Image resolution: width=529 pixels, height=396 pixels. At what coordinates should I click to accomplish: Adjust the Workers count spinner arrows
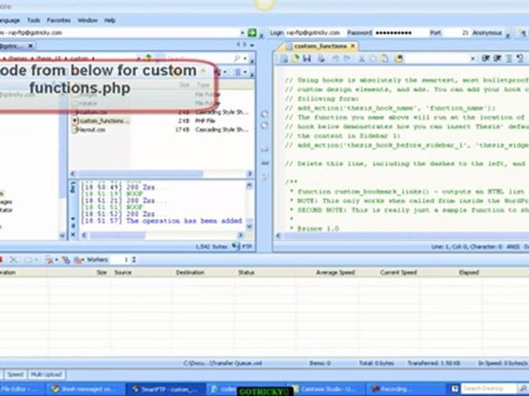point(134,260)
